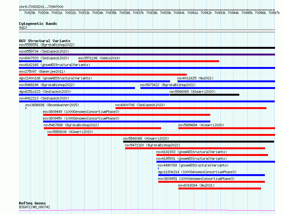Image resolution: width=284 pixels, height=214 pixels.
Task: Select the red nsv6400706 variant bar
Action: coord(191,108)
